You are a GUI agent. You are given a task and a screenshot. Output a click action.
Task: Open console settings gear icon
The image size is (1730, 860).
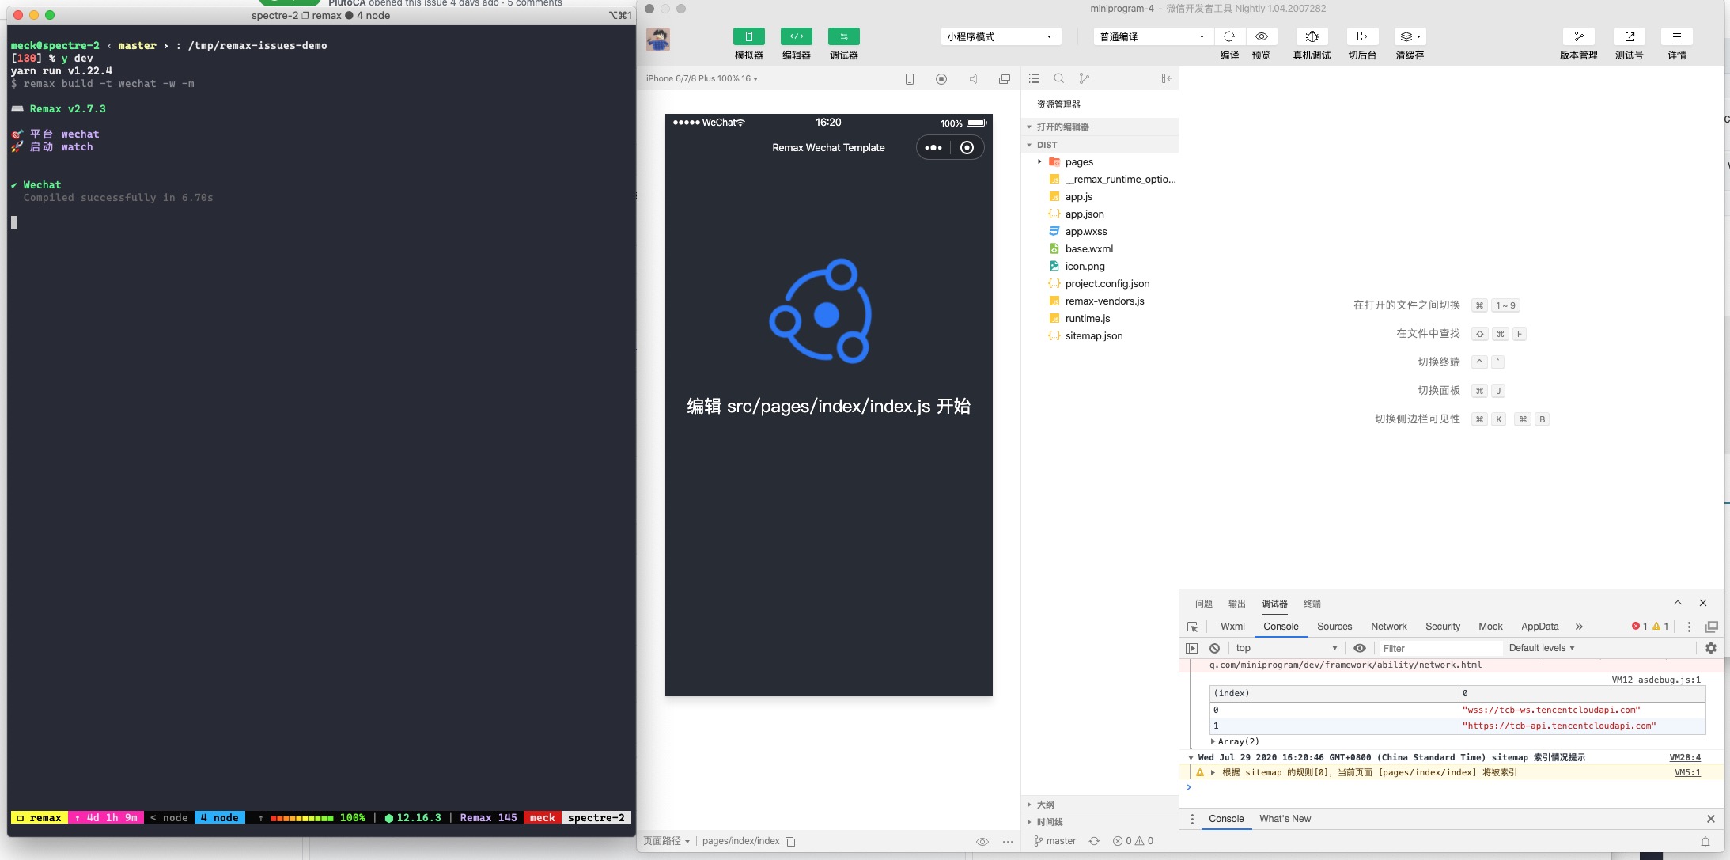click(x=1711, y=648)
